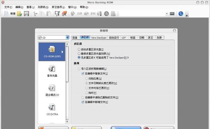
Task: Switch to the 刻录 tab in dialog
Action: pyautogui.click(x=159, y=37)
